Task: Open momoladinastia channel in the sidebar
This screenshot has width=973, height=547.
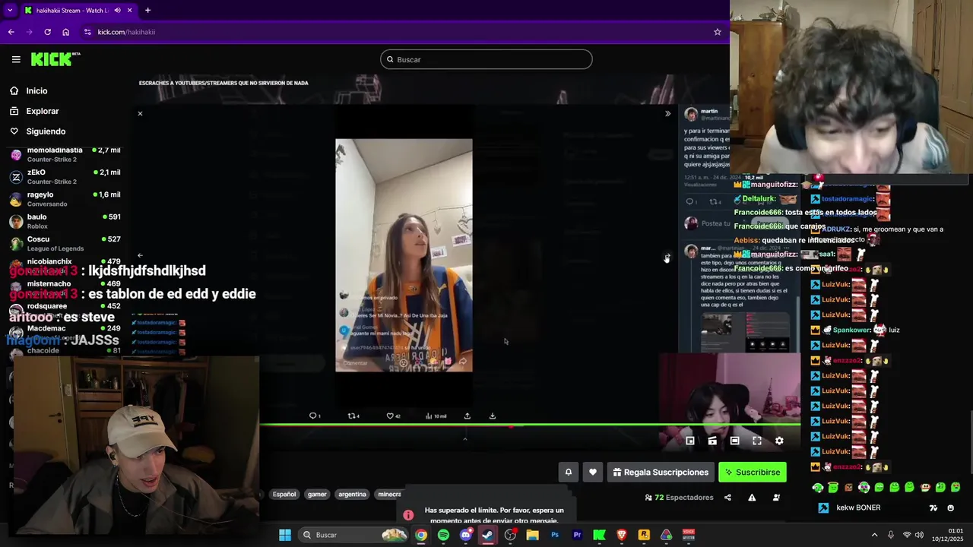Action: point(65,154)
